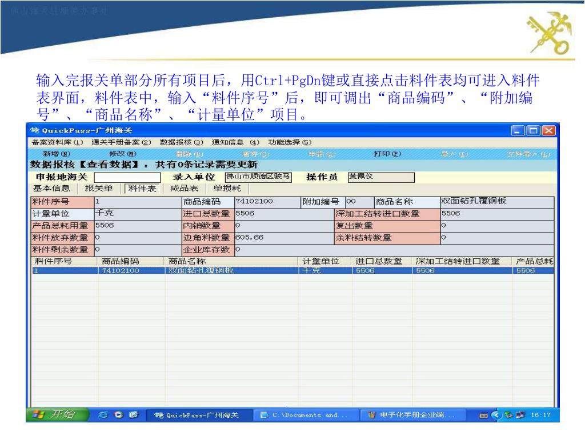Open the 数据报核 (3) menu

pos(181,142)
